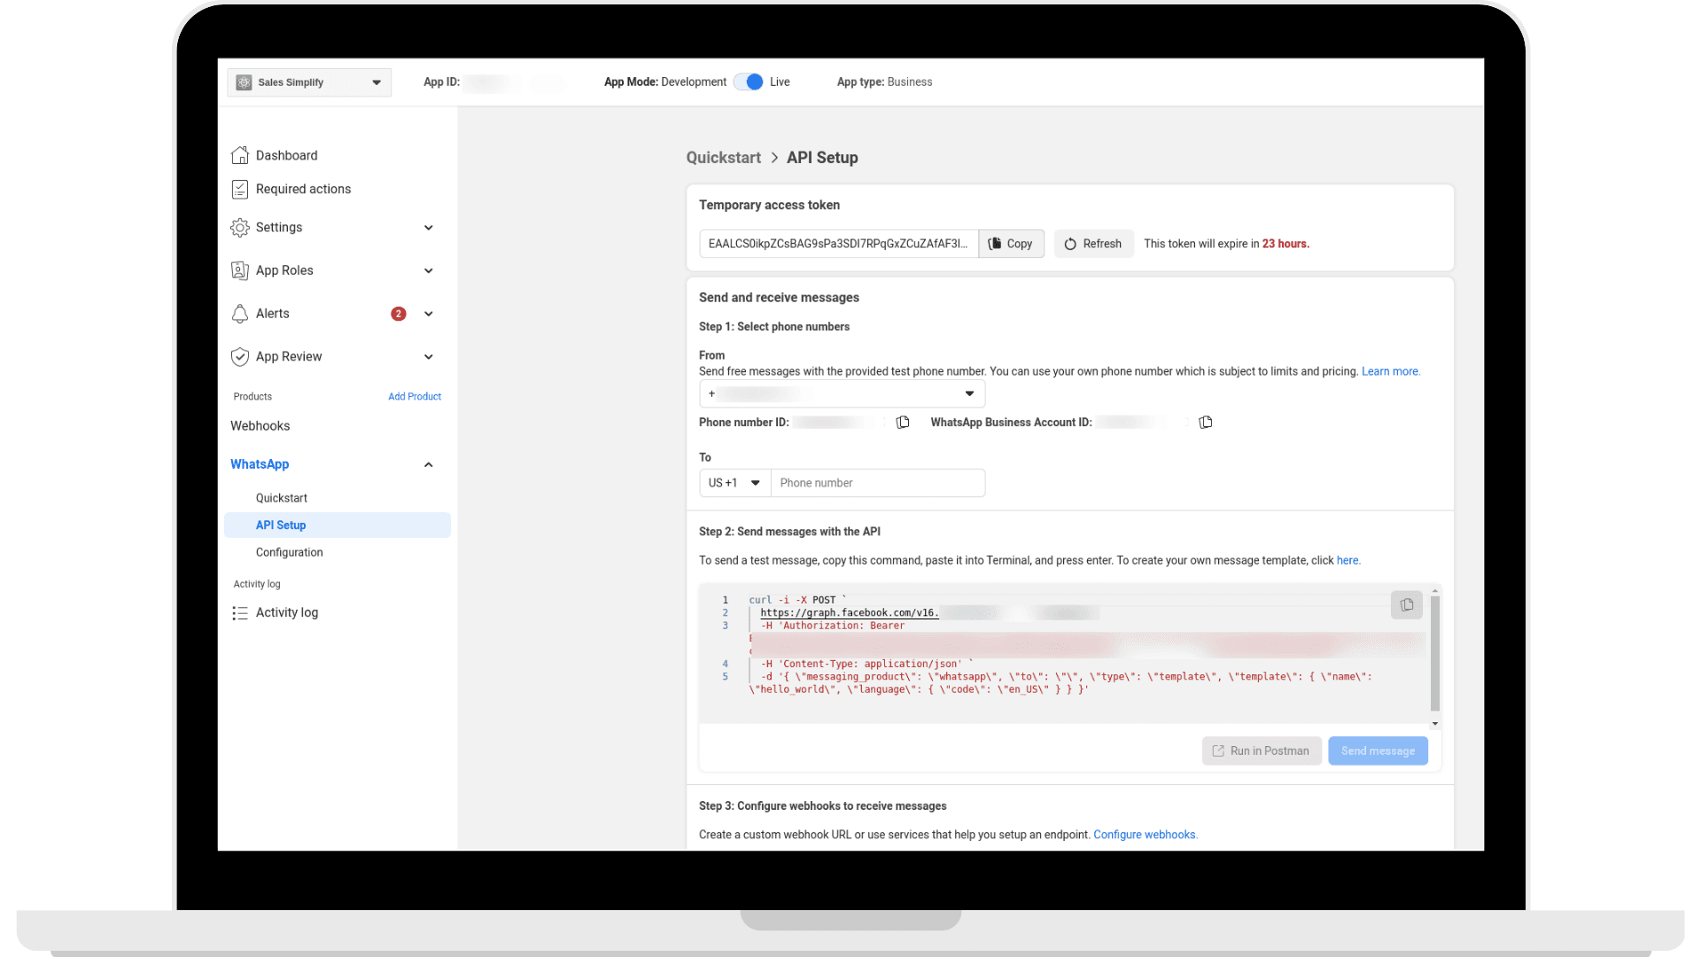Go back via the Quickstart breadcrumb
Viewport: 1701px width, 957px height.
pyautogui.click(x=723, y=157)
